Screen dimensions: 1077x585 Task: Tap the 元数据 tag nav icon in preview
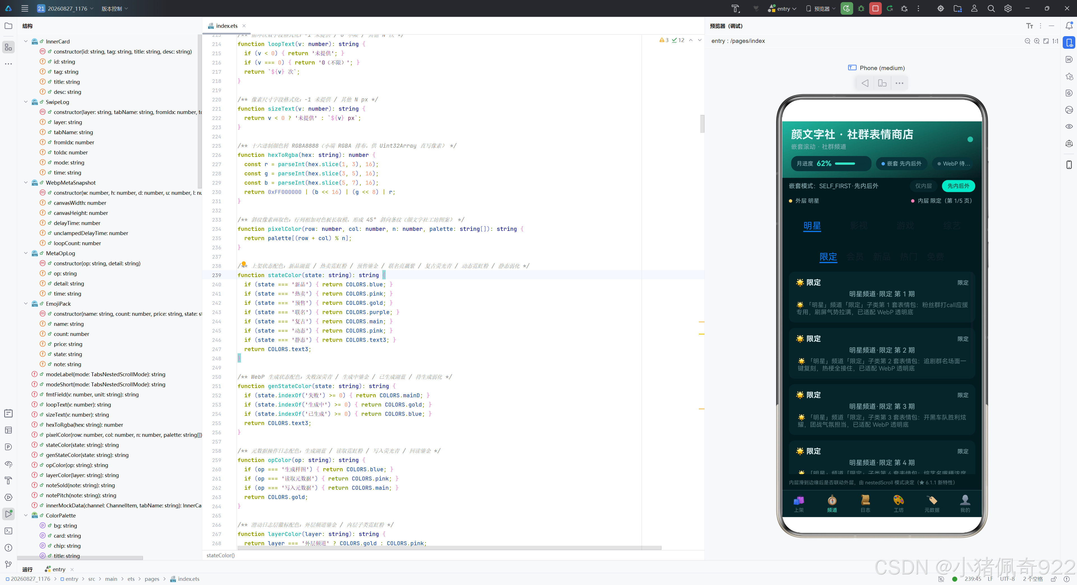(931, 503)
